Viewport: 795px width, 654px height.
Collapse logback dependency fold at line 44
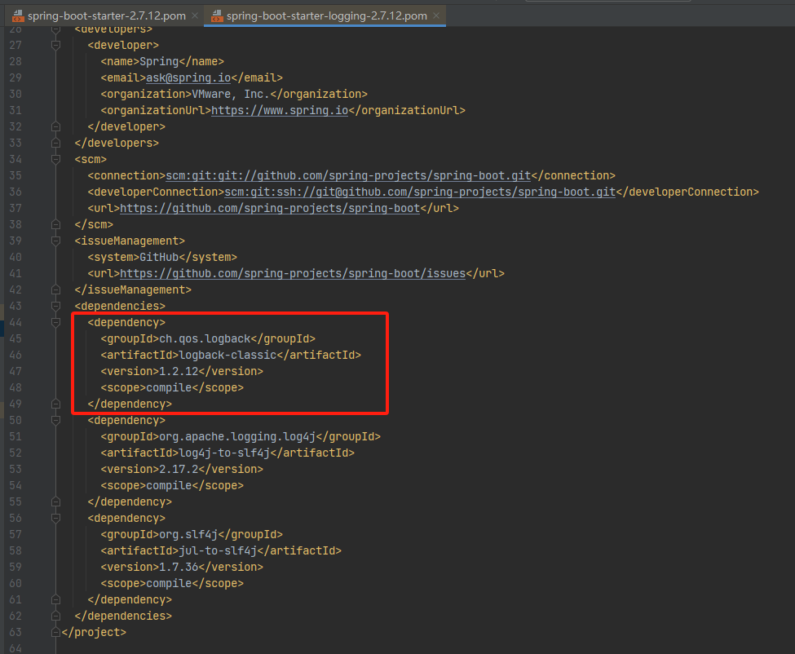55,322
